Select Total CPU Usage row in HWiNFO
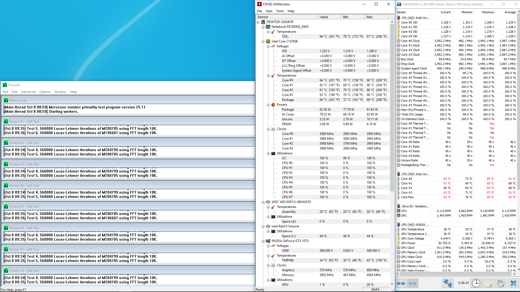The height and width of the screenshot is (292, 520). [x=457, y=114]
